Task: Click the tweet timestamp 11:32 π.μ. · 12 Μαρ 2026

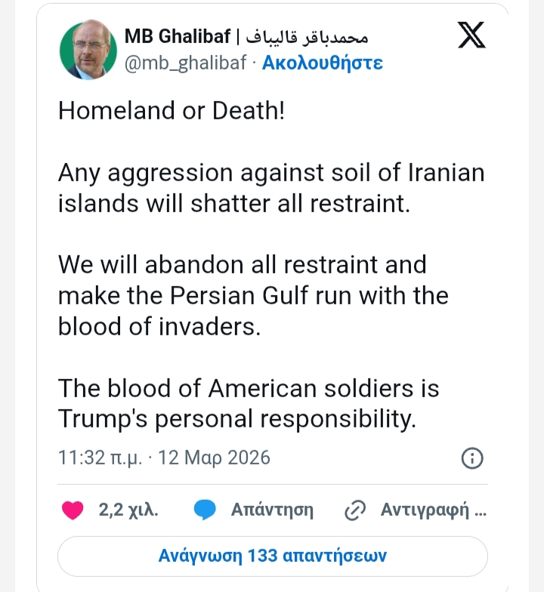Action: pyautogui.click(x=164, y=458)
